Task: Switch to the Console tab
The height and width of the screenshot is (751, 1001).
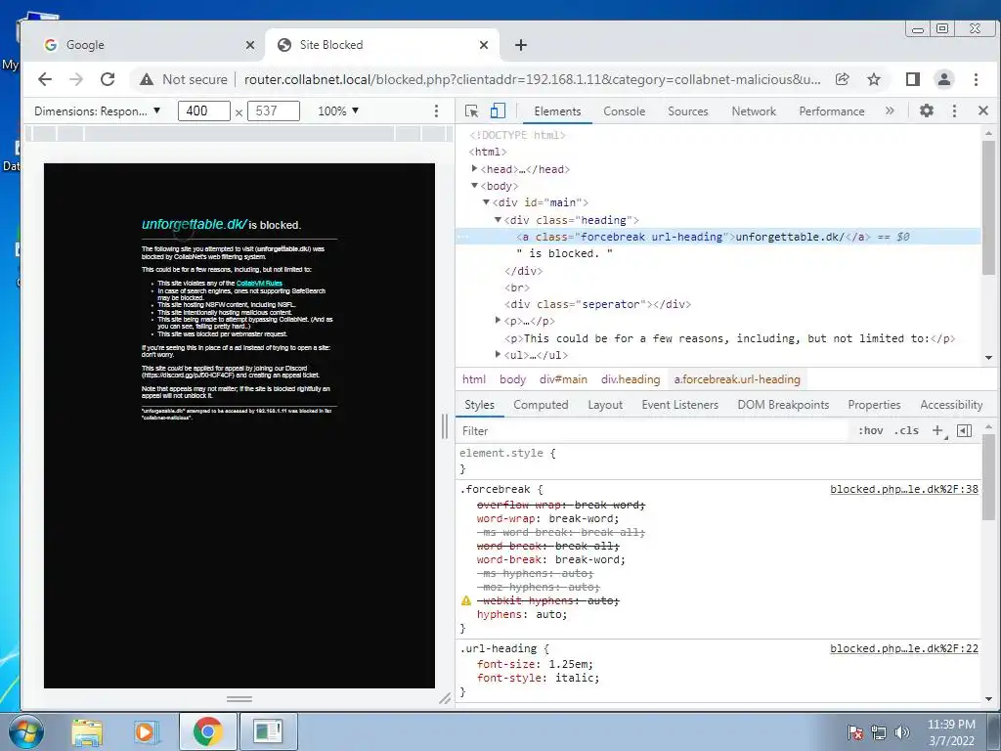Action: (x=625, y=111)
